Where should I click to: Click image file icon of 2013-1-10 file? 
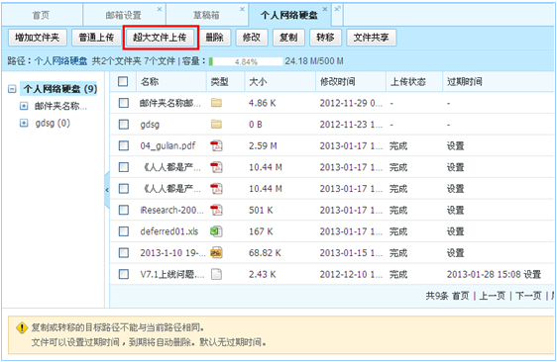coord(216,253)
